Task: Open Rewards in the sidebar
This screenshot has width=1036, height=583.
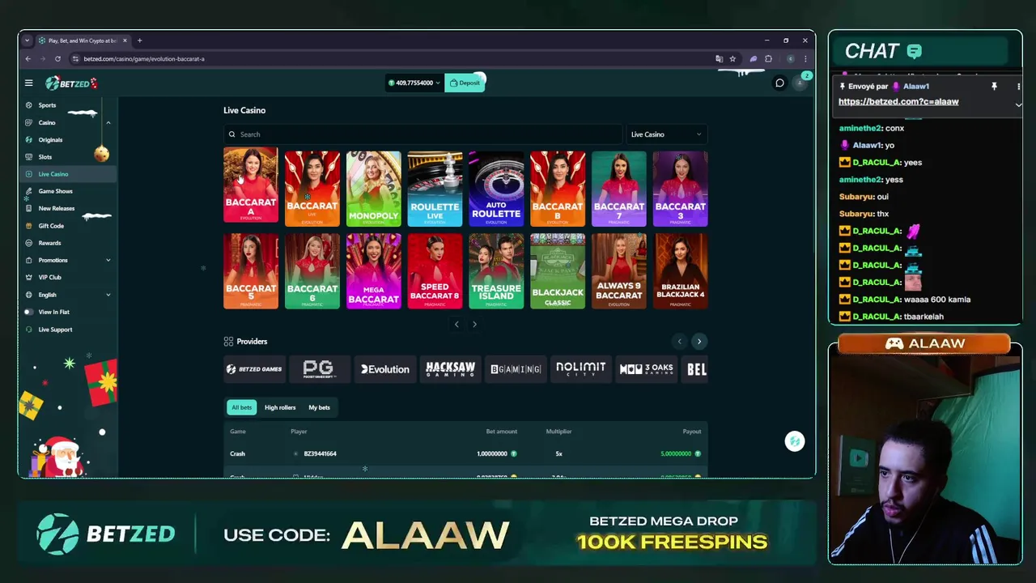Action: [x=49, y=243]
